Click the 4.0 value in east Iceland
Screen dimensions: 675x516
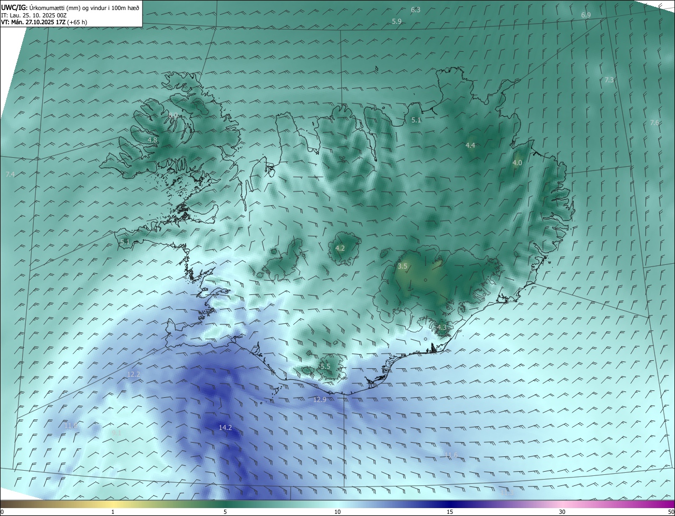517,163
